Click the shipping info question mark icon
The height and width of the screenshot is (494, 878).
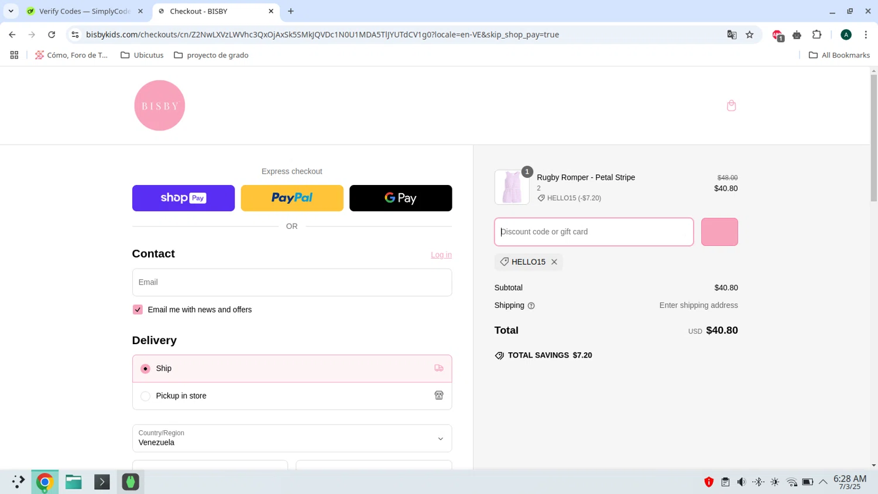pyautogui.click(x=531, y=306)
